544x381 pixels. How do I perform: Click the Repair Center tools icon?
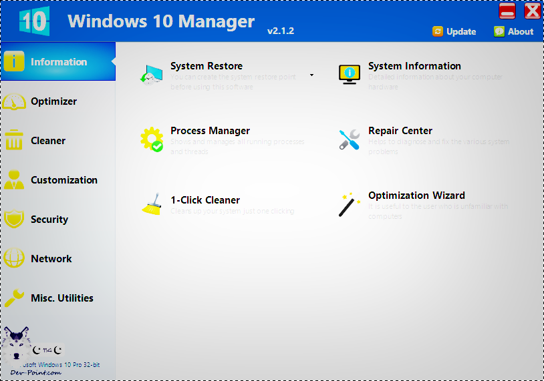tap(350, 139)
